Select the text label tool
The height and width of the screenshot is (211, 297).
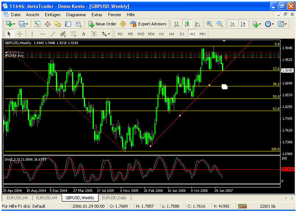tap(94, 34)
